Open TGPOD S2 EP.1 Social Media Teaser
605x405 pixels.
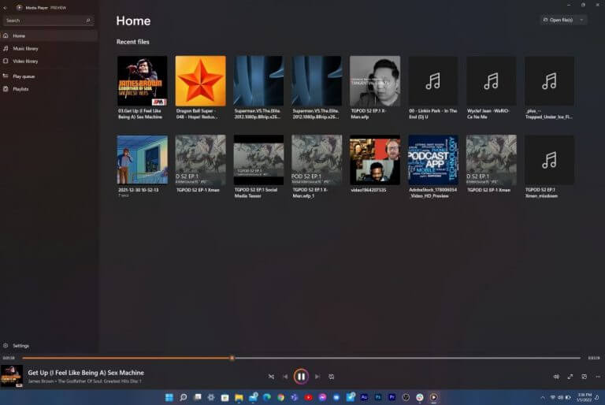(x=258, y=160)
